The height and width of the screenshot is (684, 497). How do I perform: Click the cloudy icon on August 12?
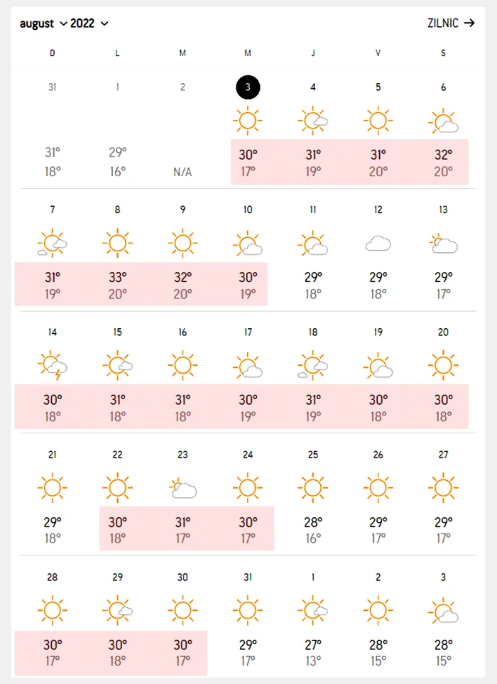coord(378,244)
